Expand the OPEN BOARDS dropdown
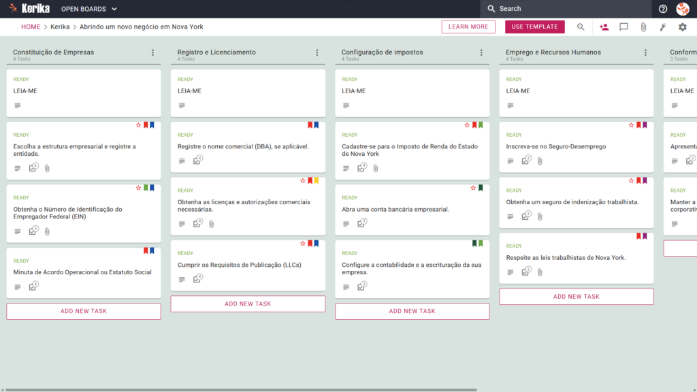The height and width of the screenshot is (392, 697). coord(89,9)
